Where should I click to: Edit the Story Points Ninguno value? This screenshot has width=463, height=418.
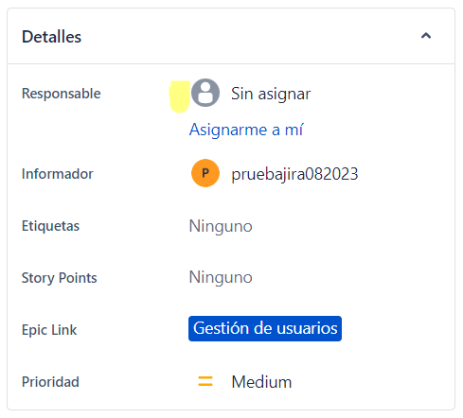[x=221, y=277]
